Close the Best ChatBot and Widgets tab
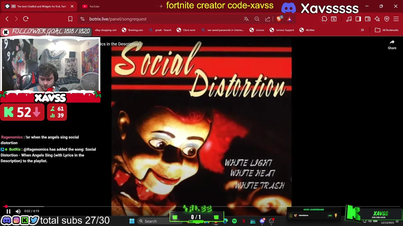The width and height of the screenshot is (403, 226). pos(72,6)
